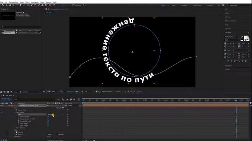
Task: Open the Effects & Presets panel
Action: pyautogui.click(x=230, y=21)
